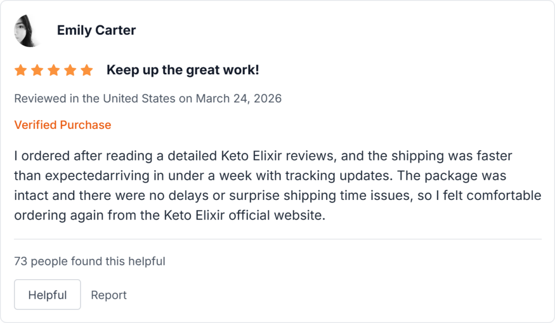Click the March 24, 2026 review date

[x=238, y=99]
